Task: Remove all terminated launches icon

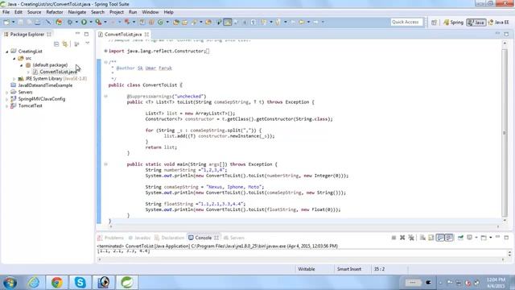Action: [x=411, y=238]
